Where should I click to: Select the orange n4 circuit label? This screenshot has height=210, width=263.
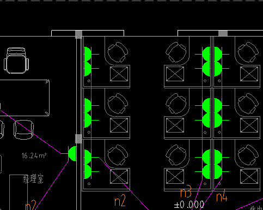(x=222, y=196)
